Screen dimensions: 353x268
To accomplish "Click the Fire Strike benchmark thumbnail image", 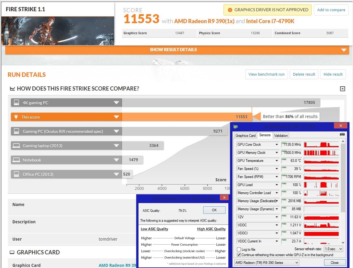I will pos(58,30).
